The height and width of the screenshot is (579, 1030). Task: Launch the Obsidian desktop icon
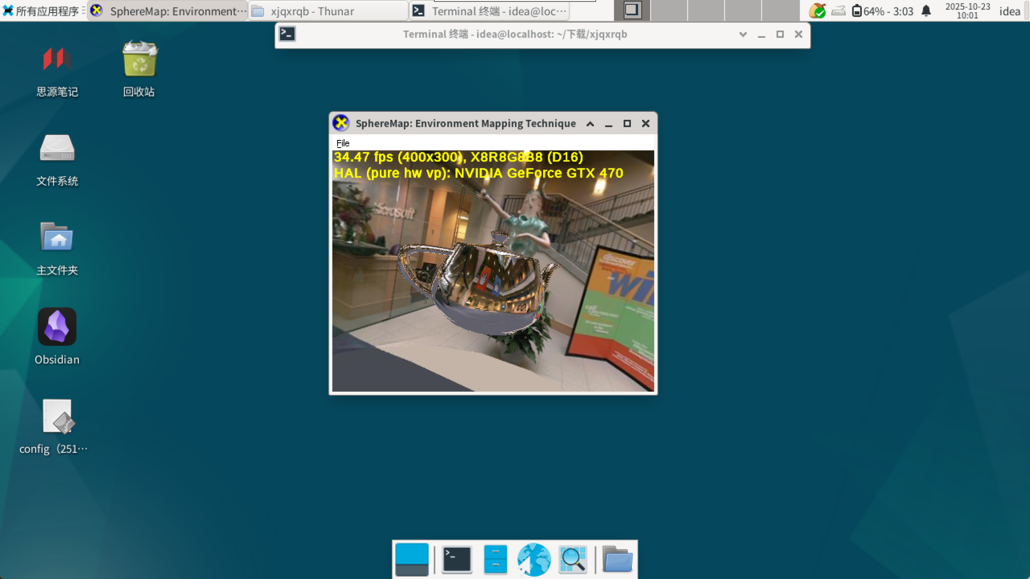57,327
